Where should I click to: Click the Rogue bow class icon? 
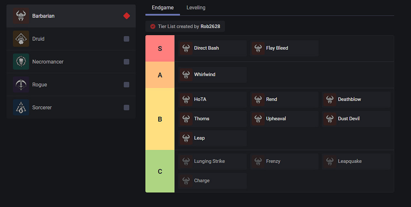pyautogui.click(x=21, y=84)
